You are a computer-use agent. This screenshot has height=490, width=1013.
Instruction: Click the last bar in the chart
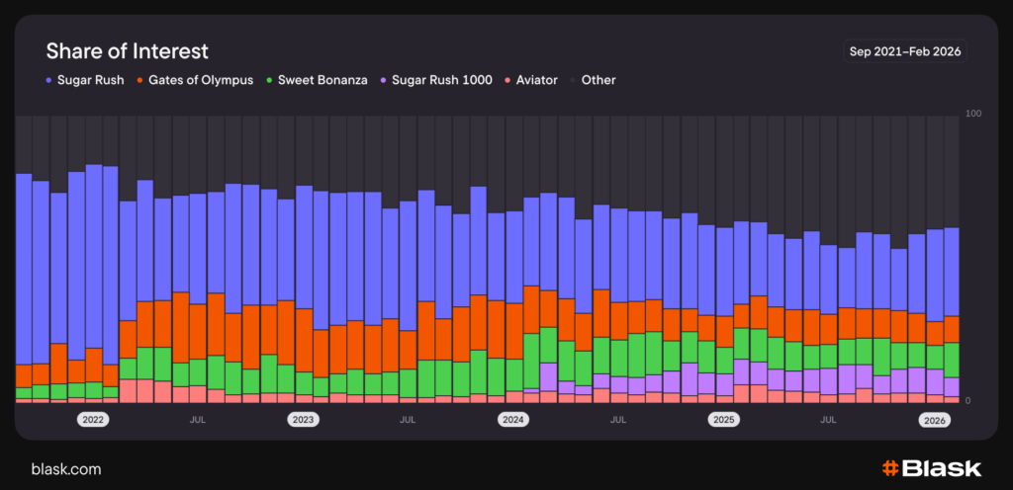pyautogui.click(x=952, y=314)
